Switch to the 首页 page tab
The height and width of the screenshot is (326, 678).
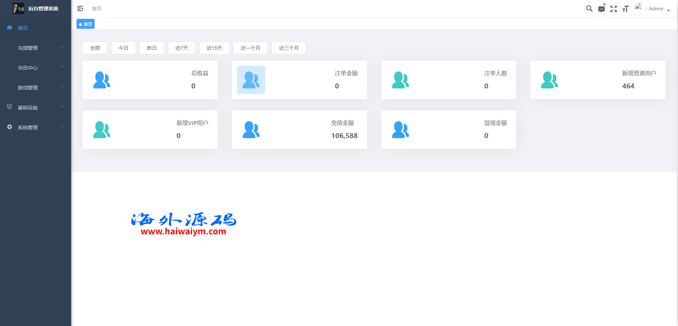click(86, 24)
